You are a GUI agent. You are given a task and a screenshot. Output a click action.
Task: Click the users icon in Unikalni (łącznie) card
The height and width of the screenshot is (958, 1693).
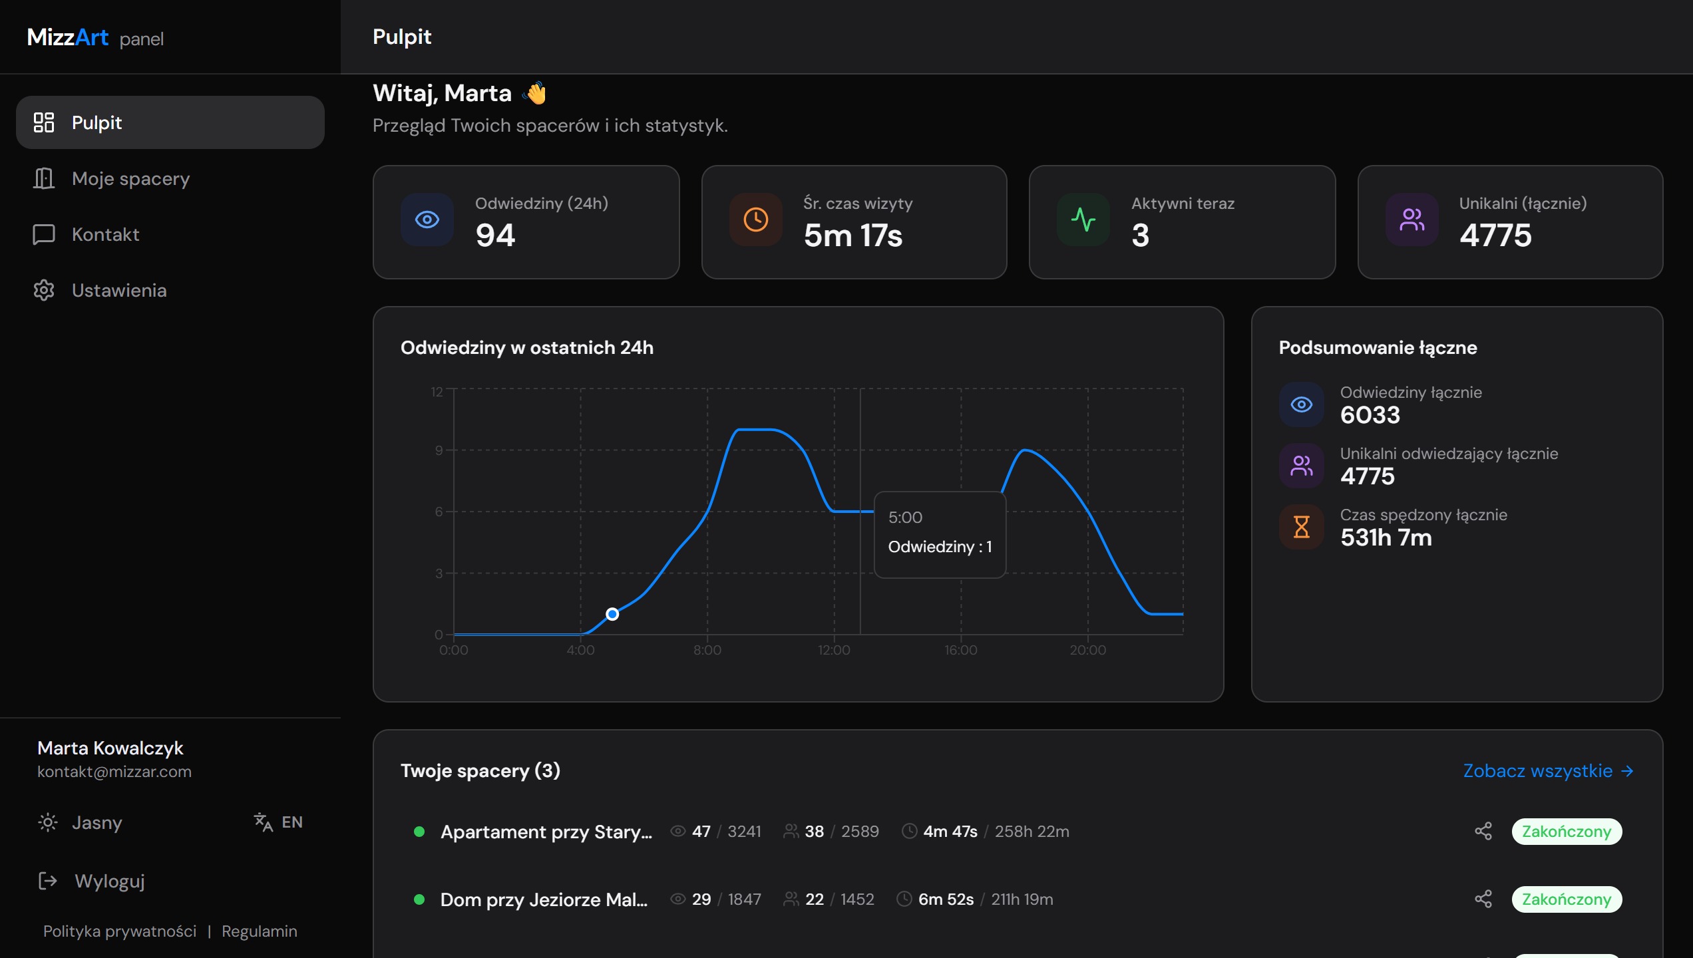point(1412,220)
